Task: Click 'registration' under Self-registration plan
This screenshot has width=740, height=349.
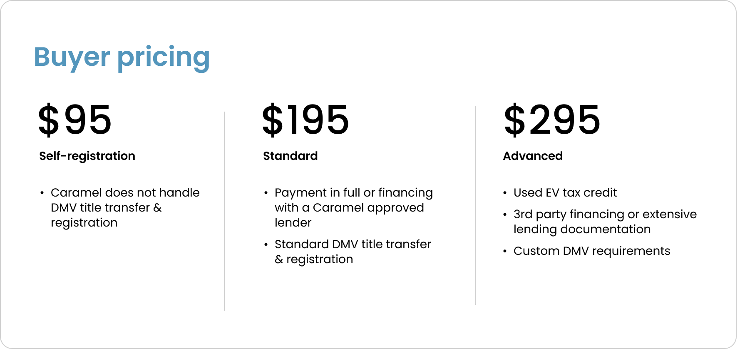Action: (84, 223)
